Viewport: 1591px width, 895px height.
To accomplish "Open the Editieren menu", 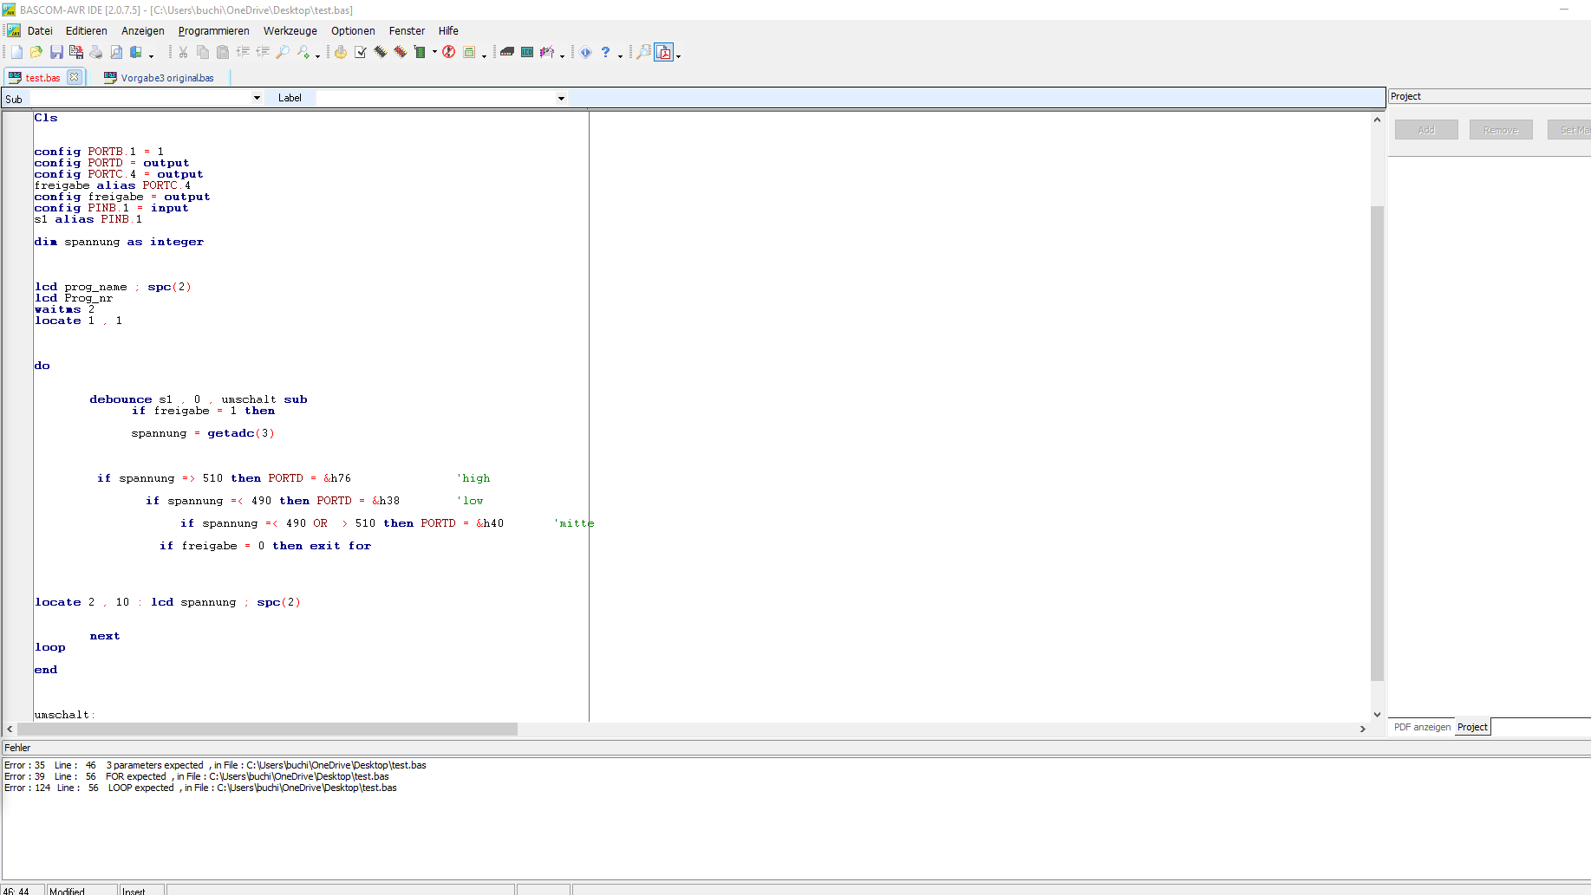I will 87,30.
